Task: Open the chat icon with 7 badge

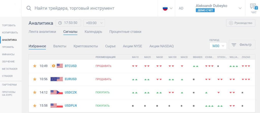Action: coord(254,7)
